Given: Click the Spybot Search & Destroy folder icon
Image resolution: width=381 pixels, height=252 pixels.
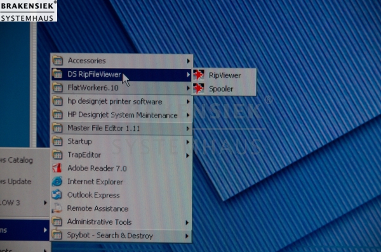Looking at the screenshot, I should click(x=57, y=235).
